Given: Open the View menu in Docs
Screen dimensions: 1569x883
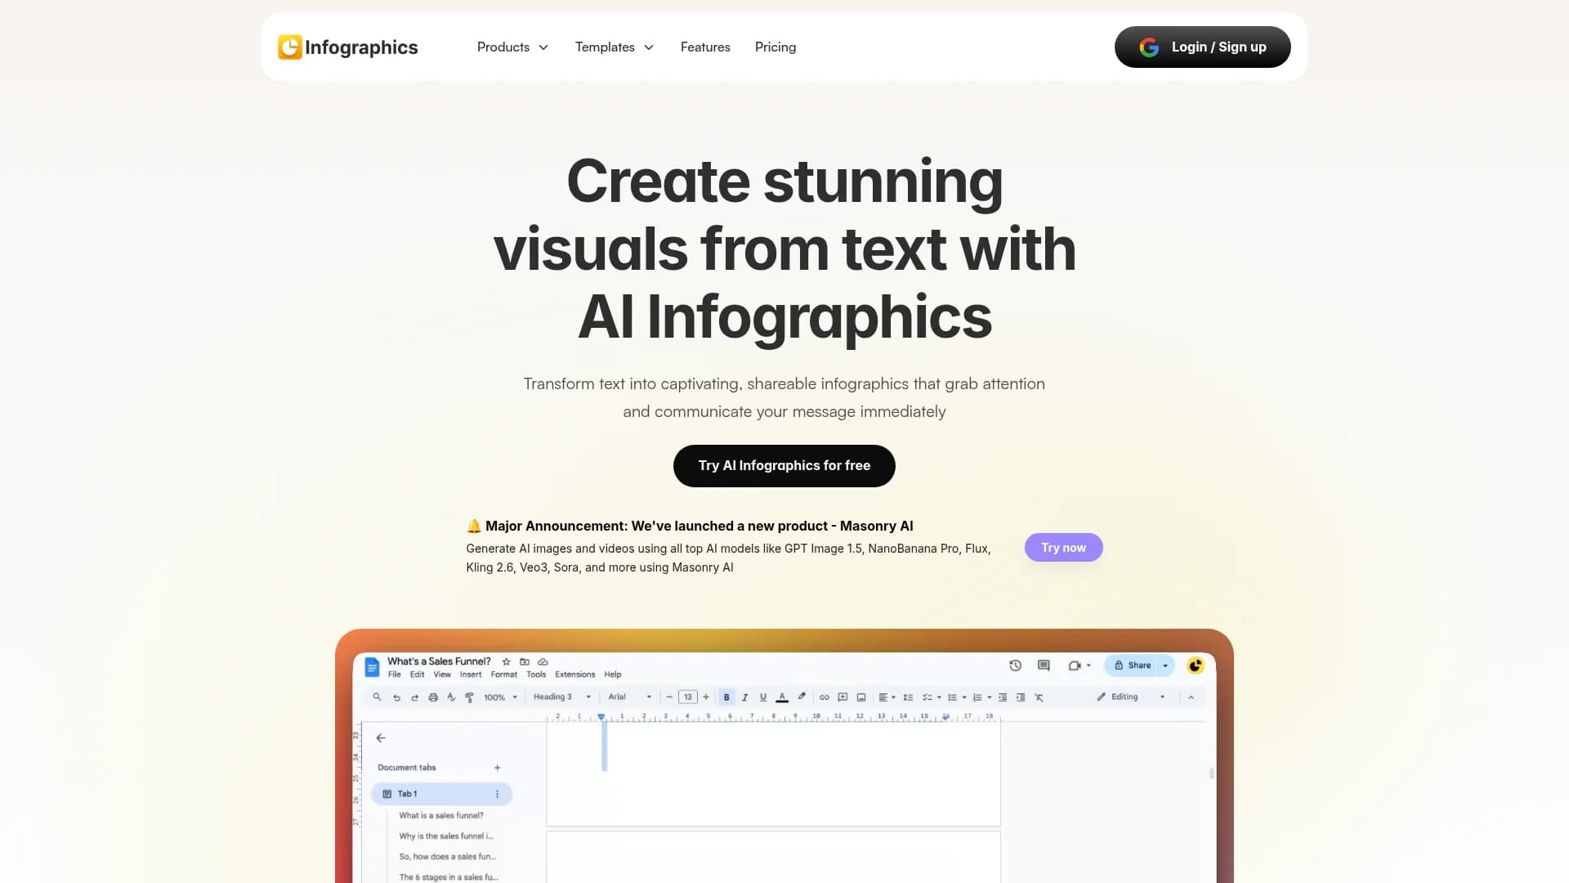Looking at the screenshot, I should click(442, 675).
